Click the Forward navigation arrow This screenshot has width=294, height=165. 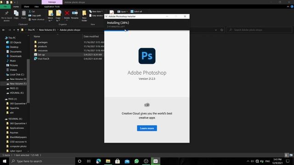(x=9, y=30)
